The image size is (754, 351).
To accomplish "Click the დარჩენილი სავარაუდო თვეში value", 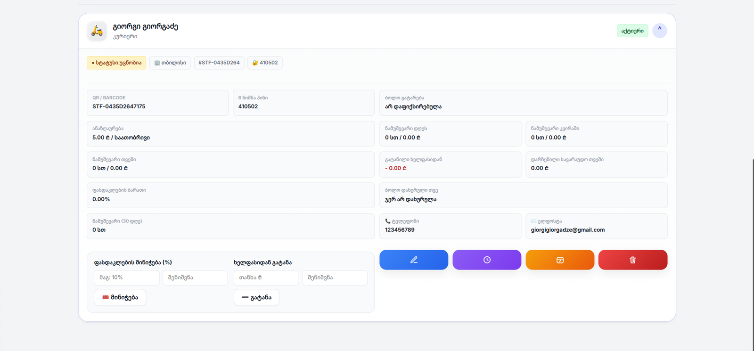I will (540, 168).
